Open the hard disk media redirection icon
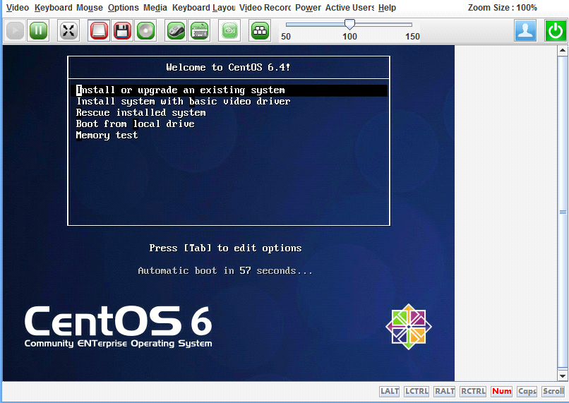The image size is (569, 403). click(x=100, y=31)
